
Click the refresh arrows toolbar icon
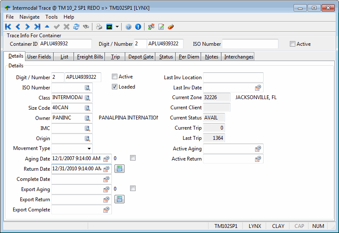pos(76,27)
